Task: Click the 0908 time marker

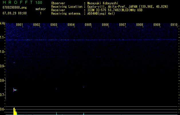Action: [140, 25]
